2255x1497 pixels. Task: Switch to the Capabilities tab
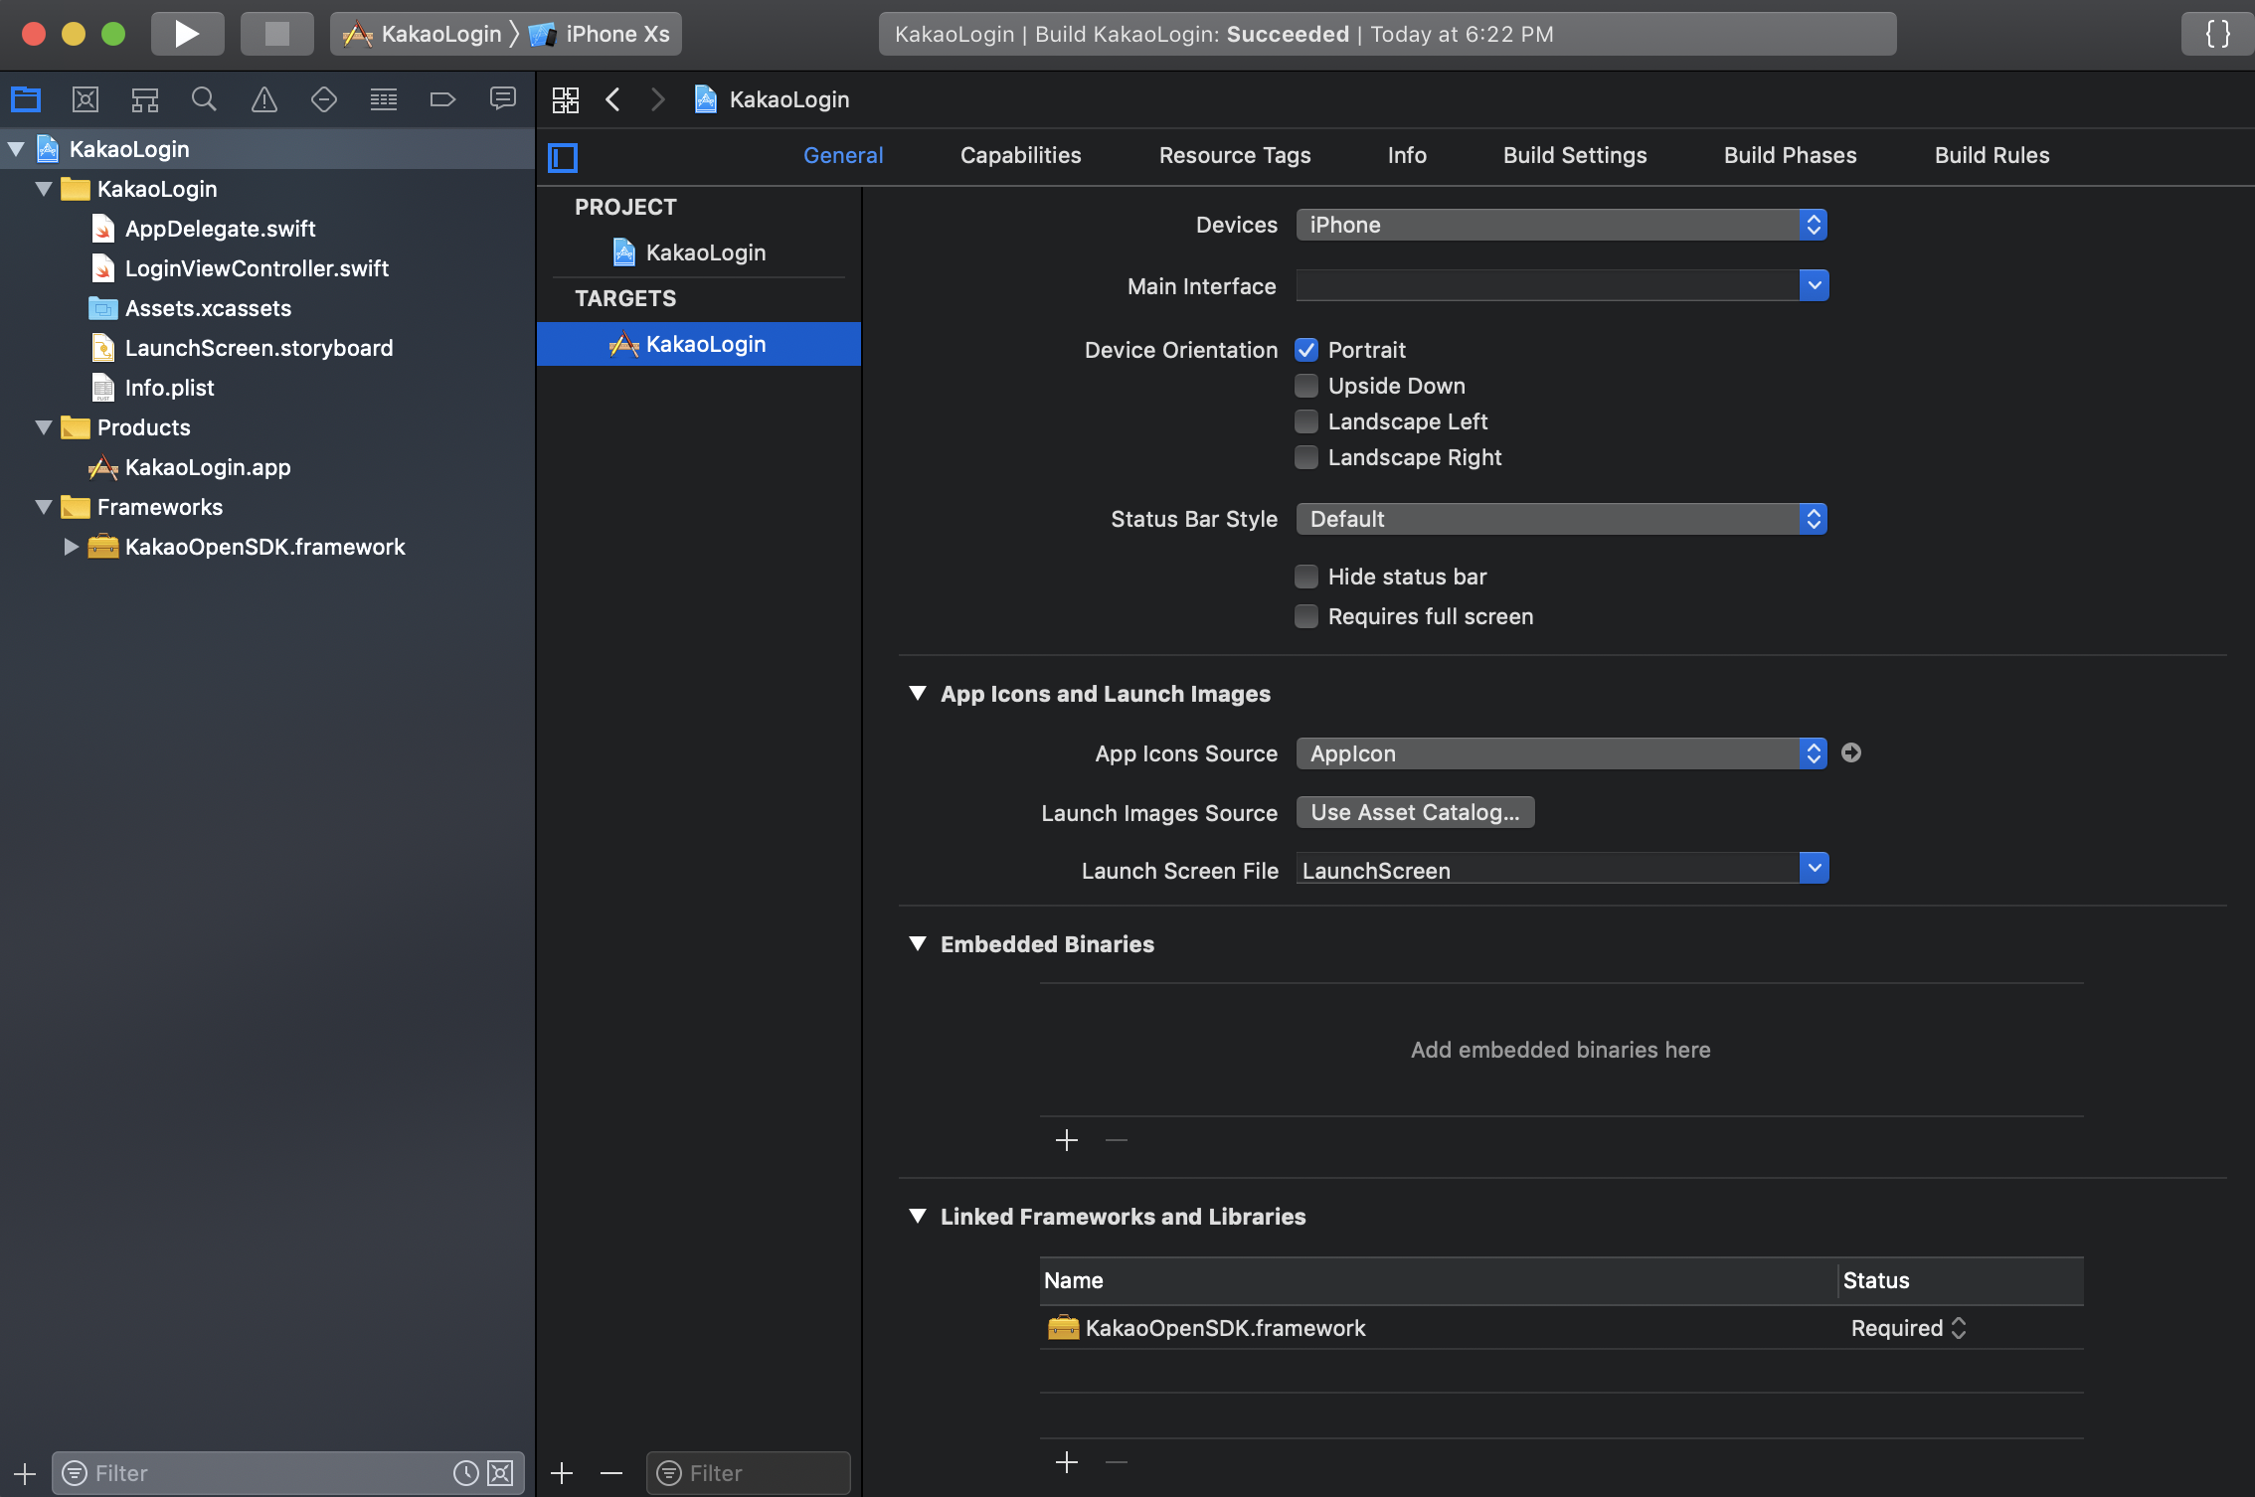pyautogui.click(x=1020, y=155)
